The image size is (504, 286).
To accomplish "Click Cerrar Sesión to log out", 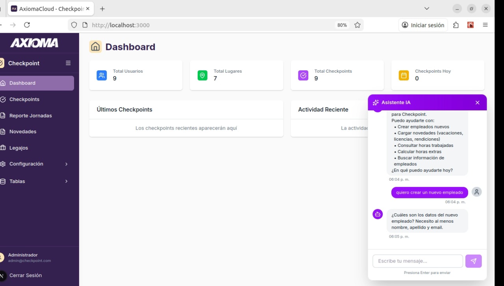I will 25,275.
